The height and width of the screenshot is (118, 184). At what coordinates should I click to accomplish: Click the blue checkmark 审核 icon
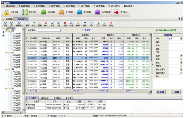click(52, 24)
